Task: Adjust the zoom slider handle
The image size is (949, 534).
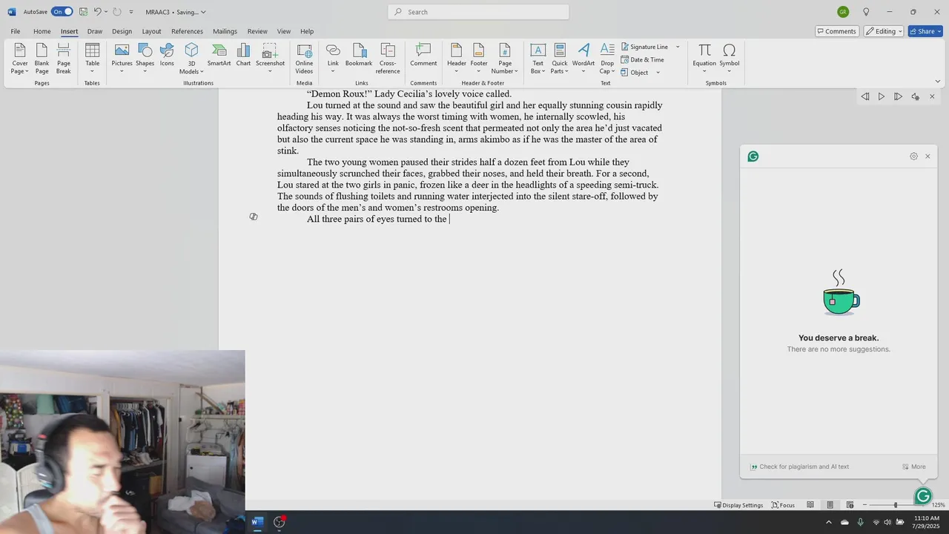Action: click(x=896, y=505)
